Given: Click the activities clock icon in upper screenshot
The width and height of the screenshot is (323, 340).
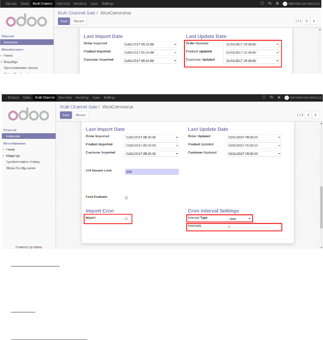Looking at the screenshot, I should 262,3.
